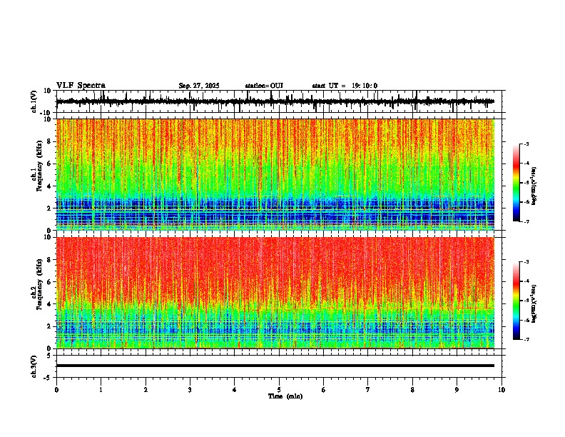565x437 pixels.
Task: Click time axis tick label '2'
Action: point(146,390)
